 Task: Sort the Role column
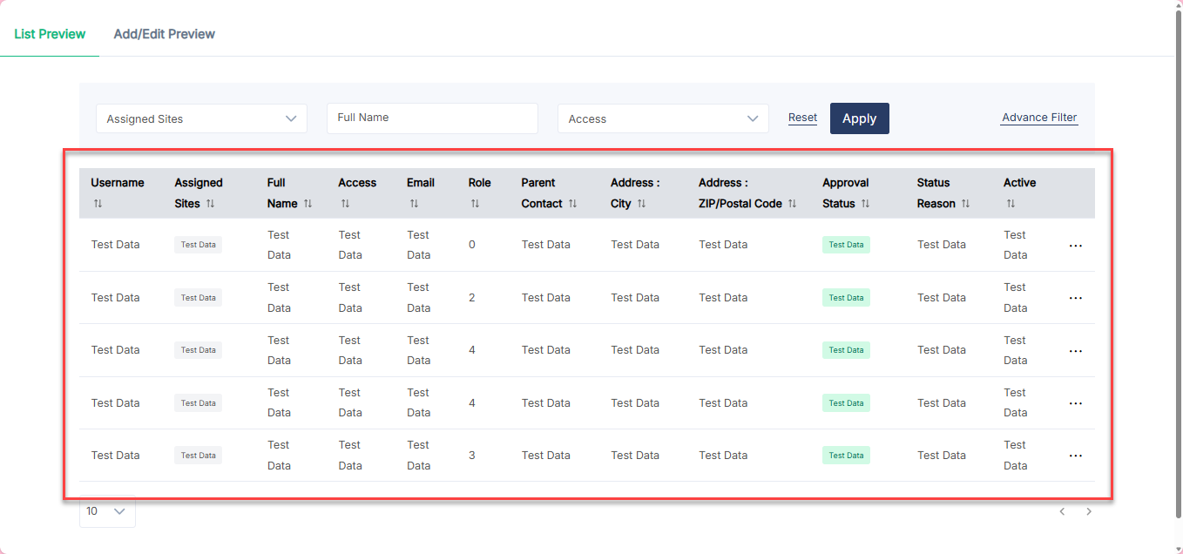[475, 204]
